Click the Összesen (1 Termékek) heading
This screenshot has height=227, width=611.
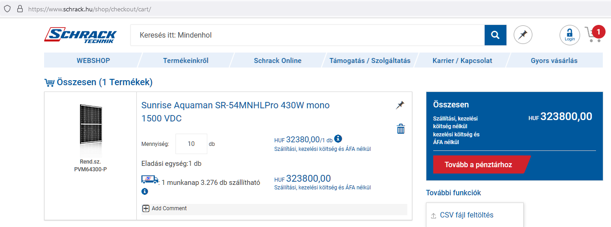(x=105, y=82)
